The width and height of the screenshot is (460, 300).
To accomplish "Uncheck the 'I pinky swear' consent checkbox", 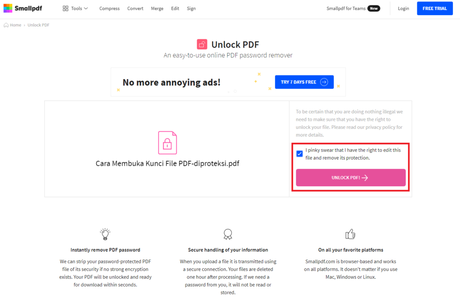I will (x=299, y=154).
